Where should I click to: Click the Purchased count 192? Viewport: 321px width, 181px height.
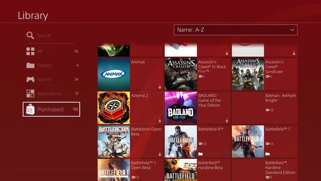click(x=75, y=109)
